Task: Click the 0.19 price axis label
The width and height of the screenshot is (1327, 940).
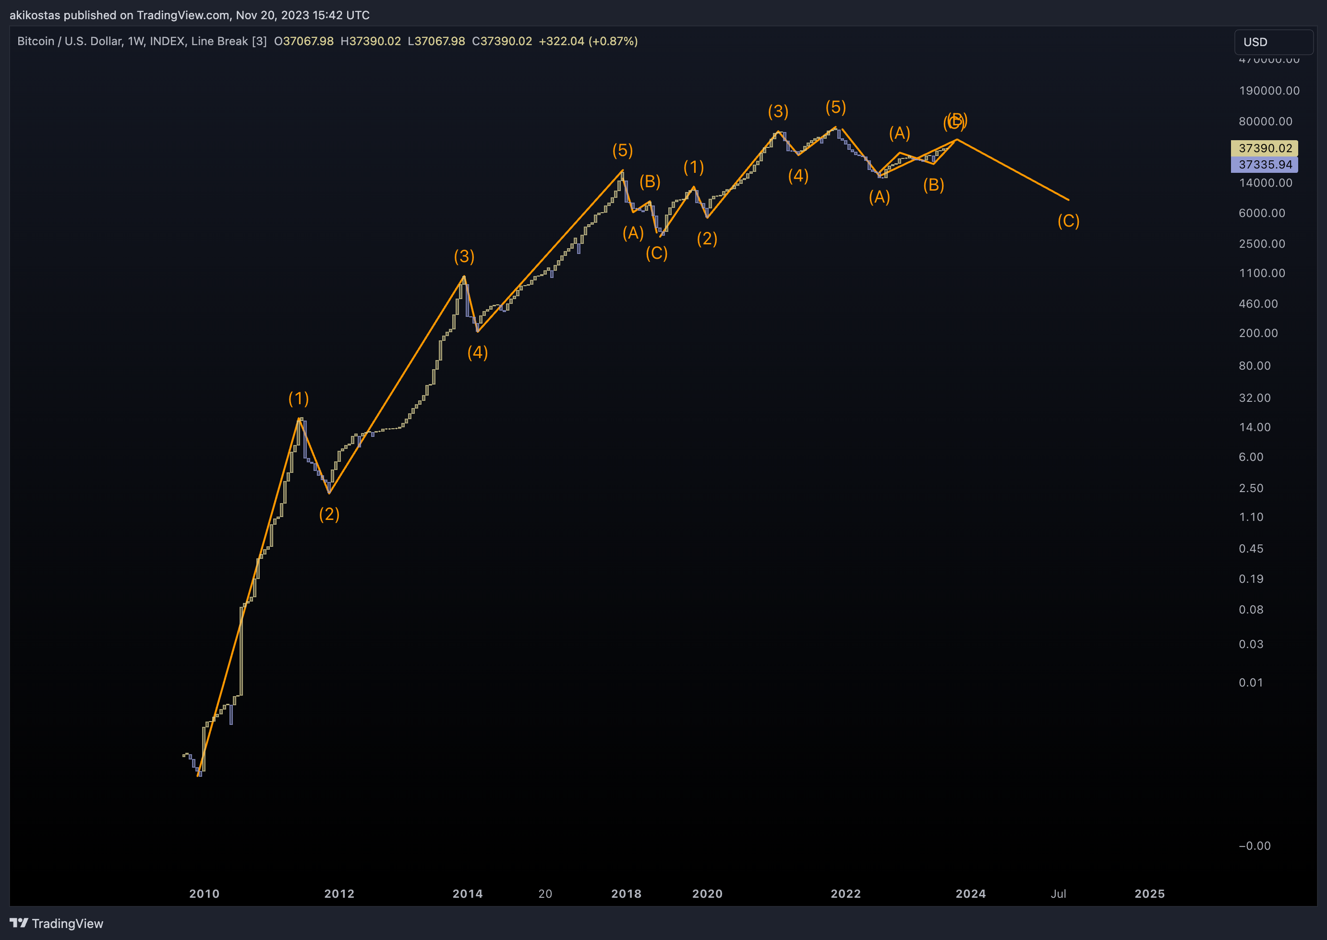Action: pyautogui.click(x=1251, y=579)
